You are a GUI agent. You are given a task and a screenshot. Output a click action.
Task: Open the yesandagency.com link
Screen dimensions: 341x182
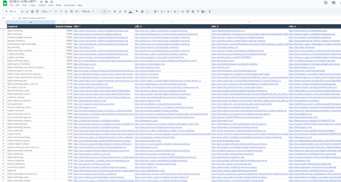pos(147,67)
